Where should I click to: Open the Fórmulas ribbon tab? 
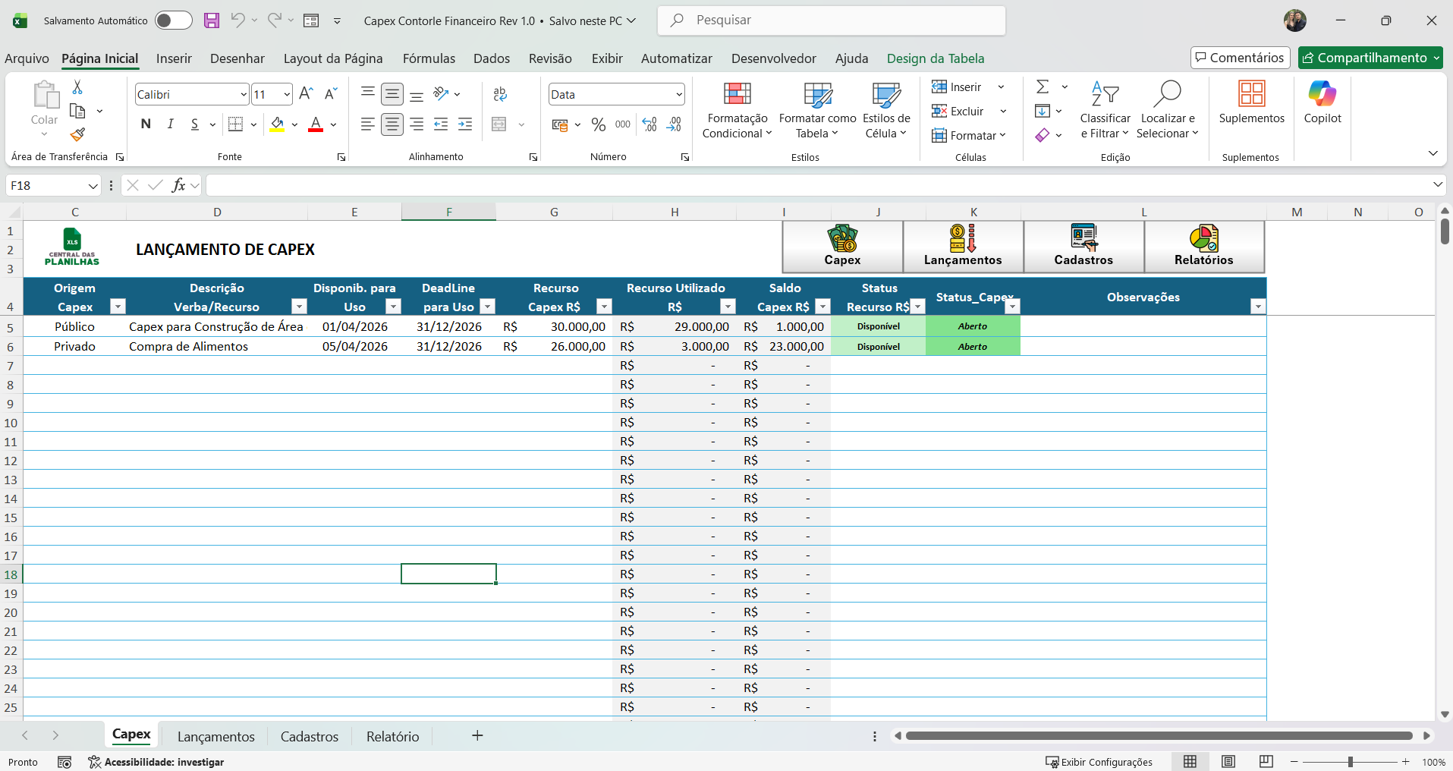pos(429,58)
